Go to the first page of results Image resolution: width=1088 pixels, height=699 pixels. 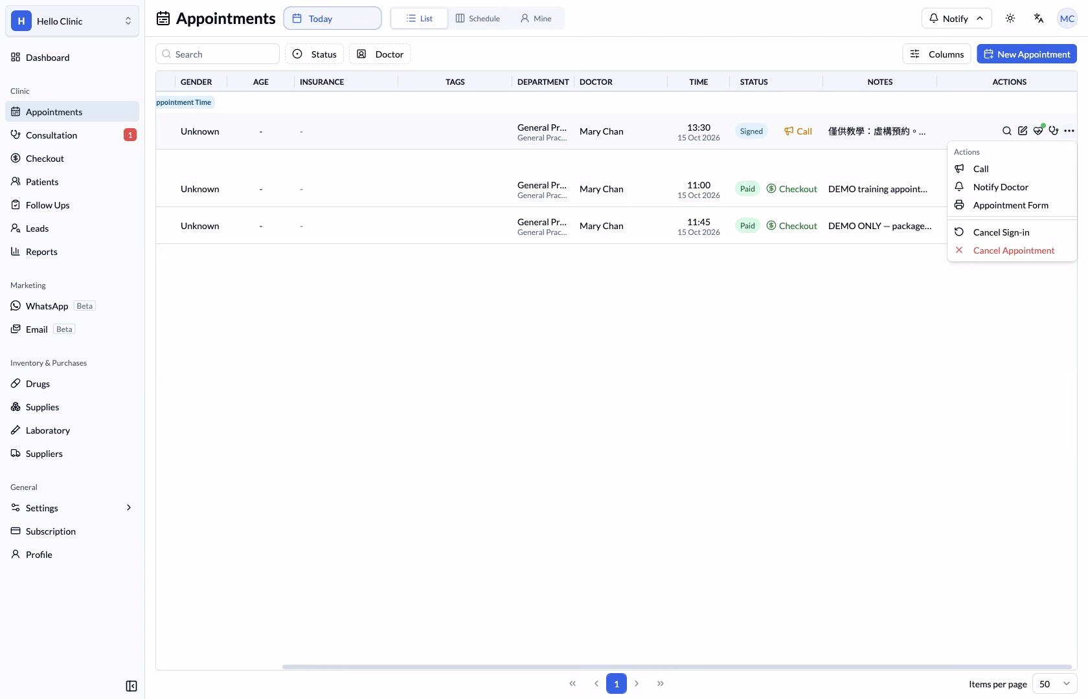(572, 683)
